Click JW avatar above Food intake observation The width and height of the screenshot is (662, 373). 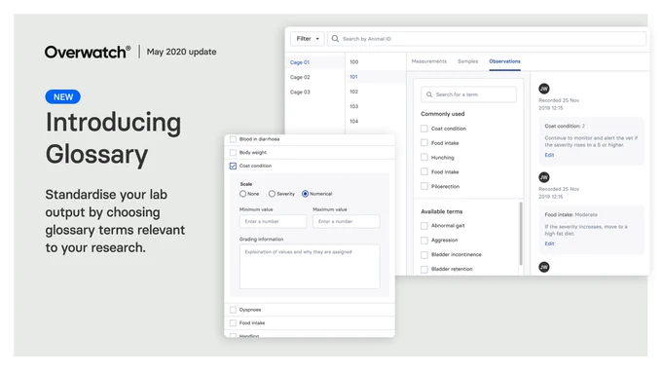click(544, 177)
